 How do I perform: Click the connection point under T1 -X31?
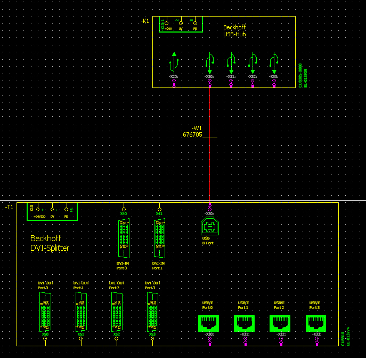pyautogui.click(x=245, y=341)
